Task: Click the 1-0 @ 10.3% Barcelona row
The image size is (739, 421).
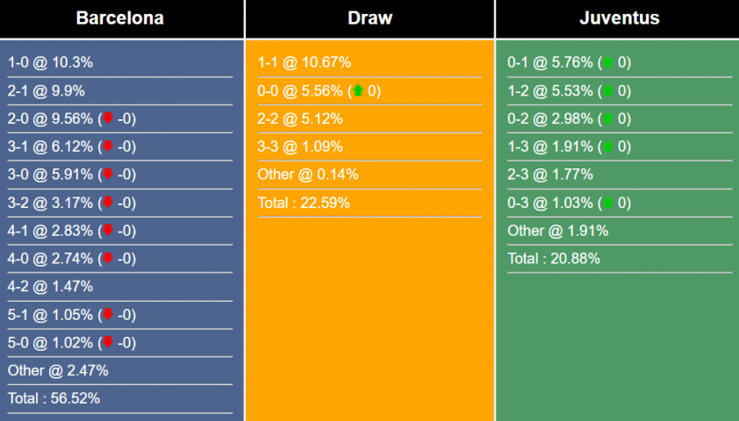Action: [51, 62]
